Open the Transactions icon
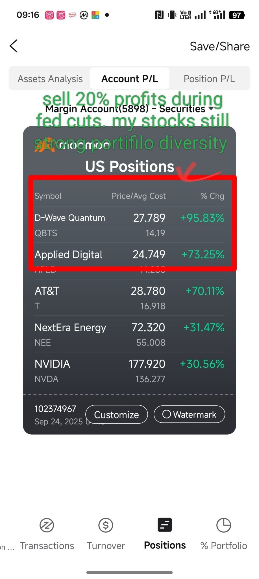 47,525
